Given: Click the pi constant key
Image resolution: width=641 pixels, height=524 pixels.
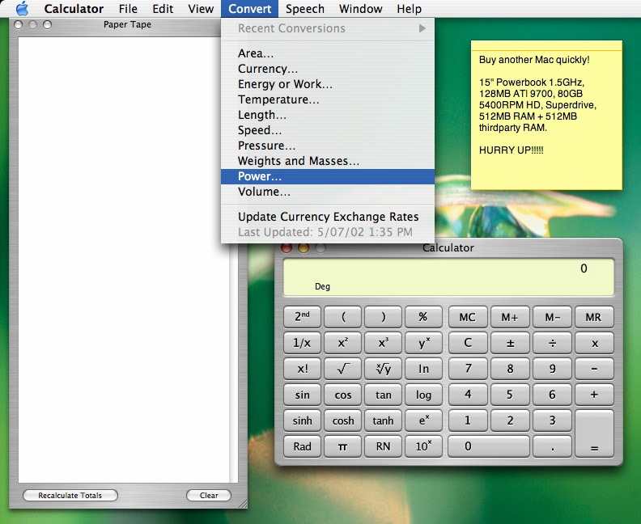Looking at the screenshot, I should point(342,446).
